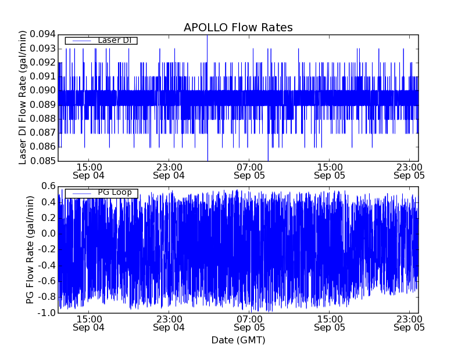465x348 pixels.
Task: Click the tall spike reaching 0.094 in Laser DI plot
Action: tap(207, 37)
